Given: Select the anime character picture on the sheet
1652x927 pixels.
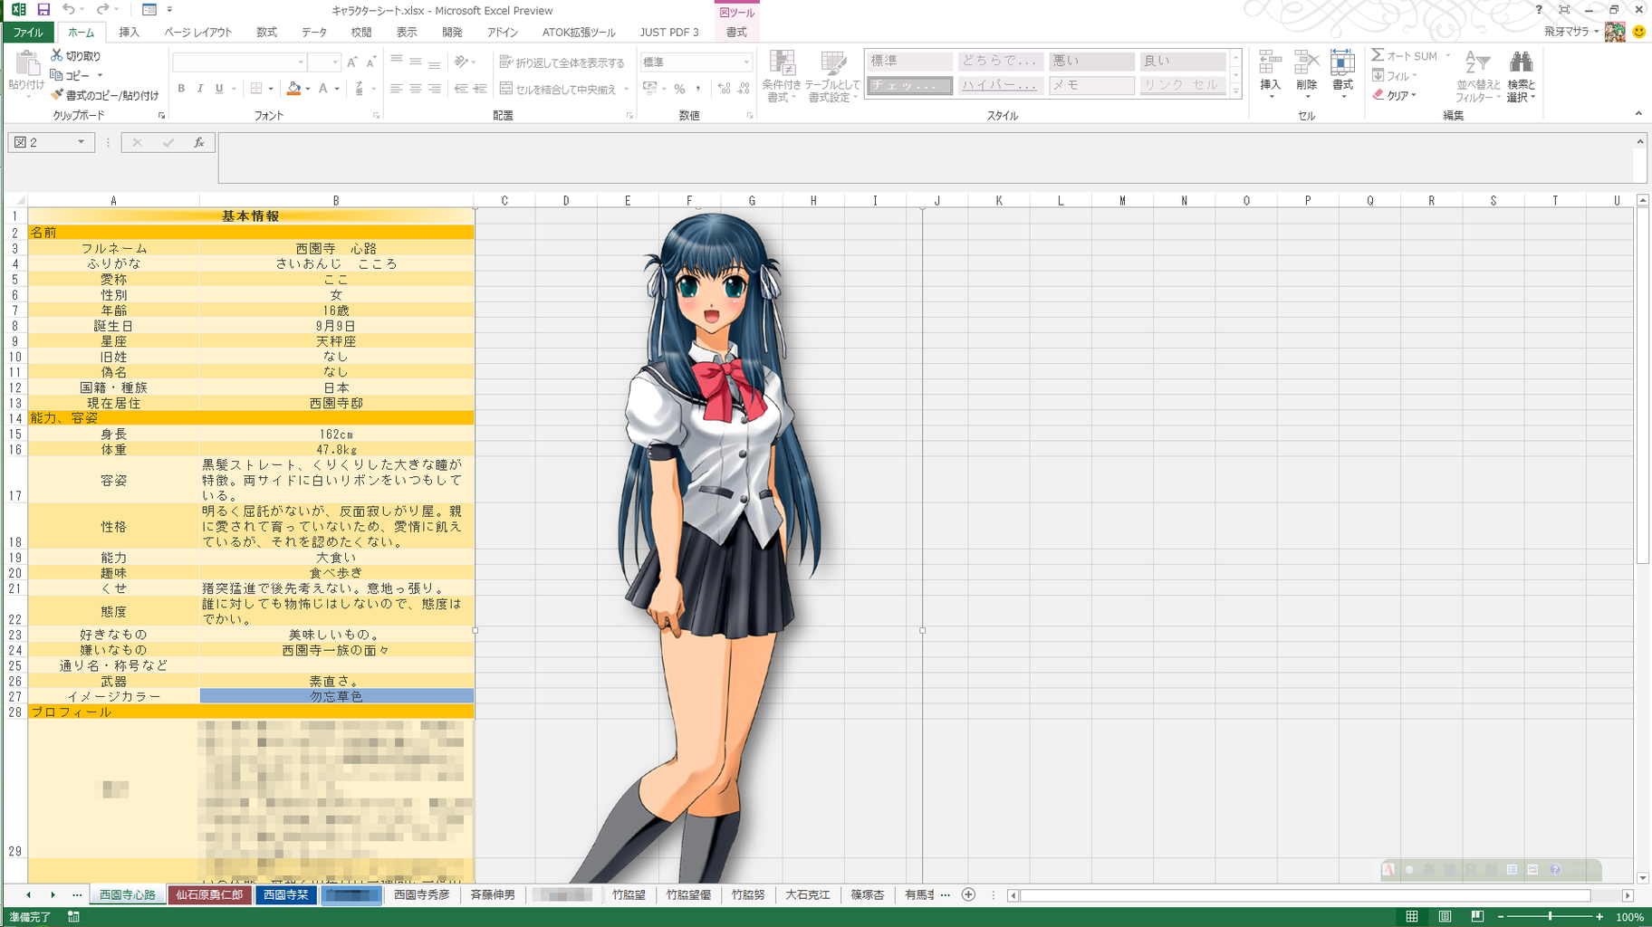Looking at the screenshot, I should [x=699, y=548].
